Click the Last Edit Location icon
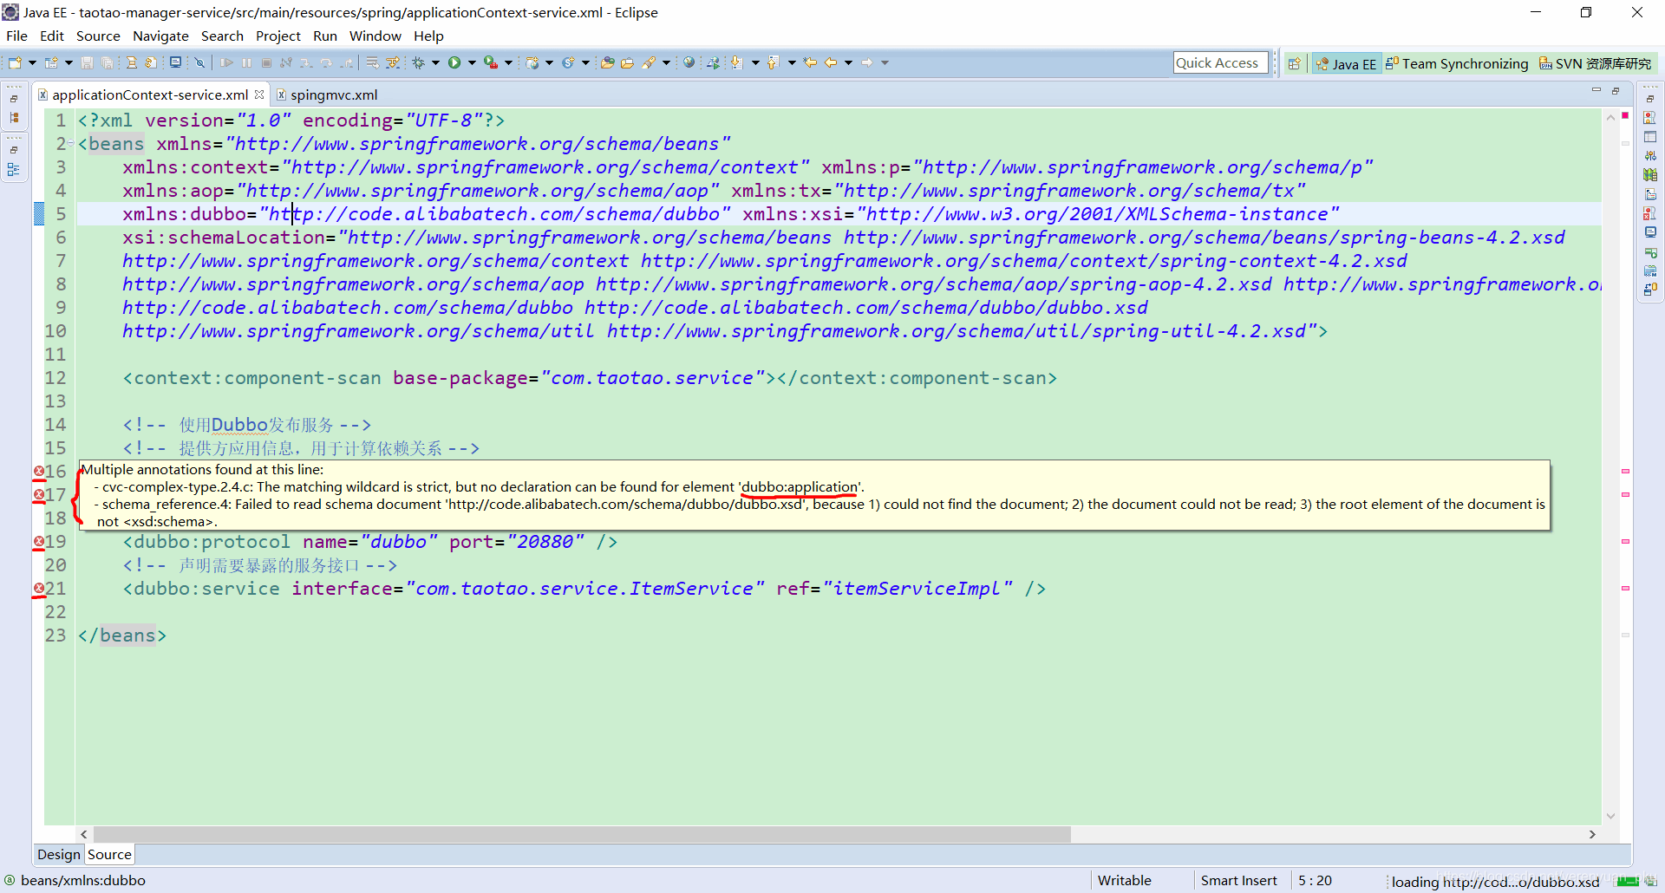1665x893 pixels. tap(810, 62)
